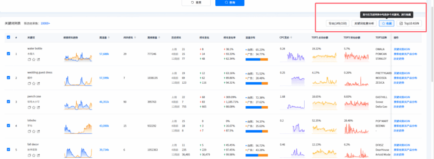Toggle the select-all checkbox in header
The image size is (434, 159).
click(x=8, y=37)
